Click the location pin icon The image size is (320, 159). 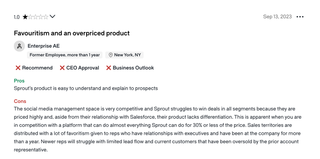tap(110, 55)
